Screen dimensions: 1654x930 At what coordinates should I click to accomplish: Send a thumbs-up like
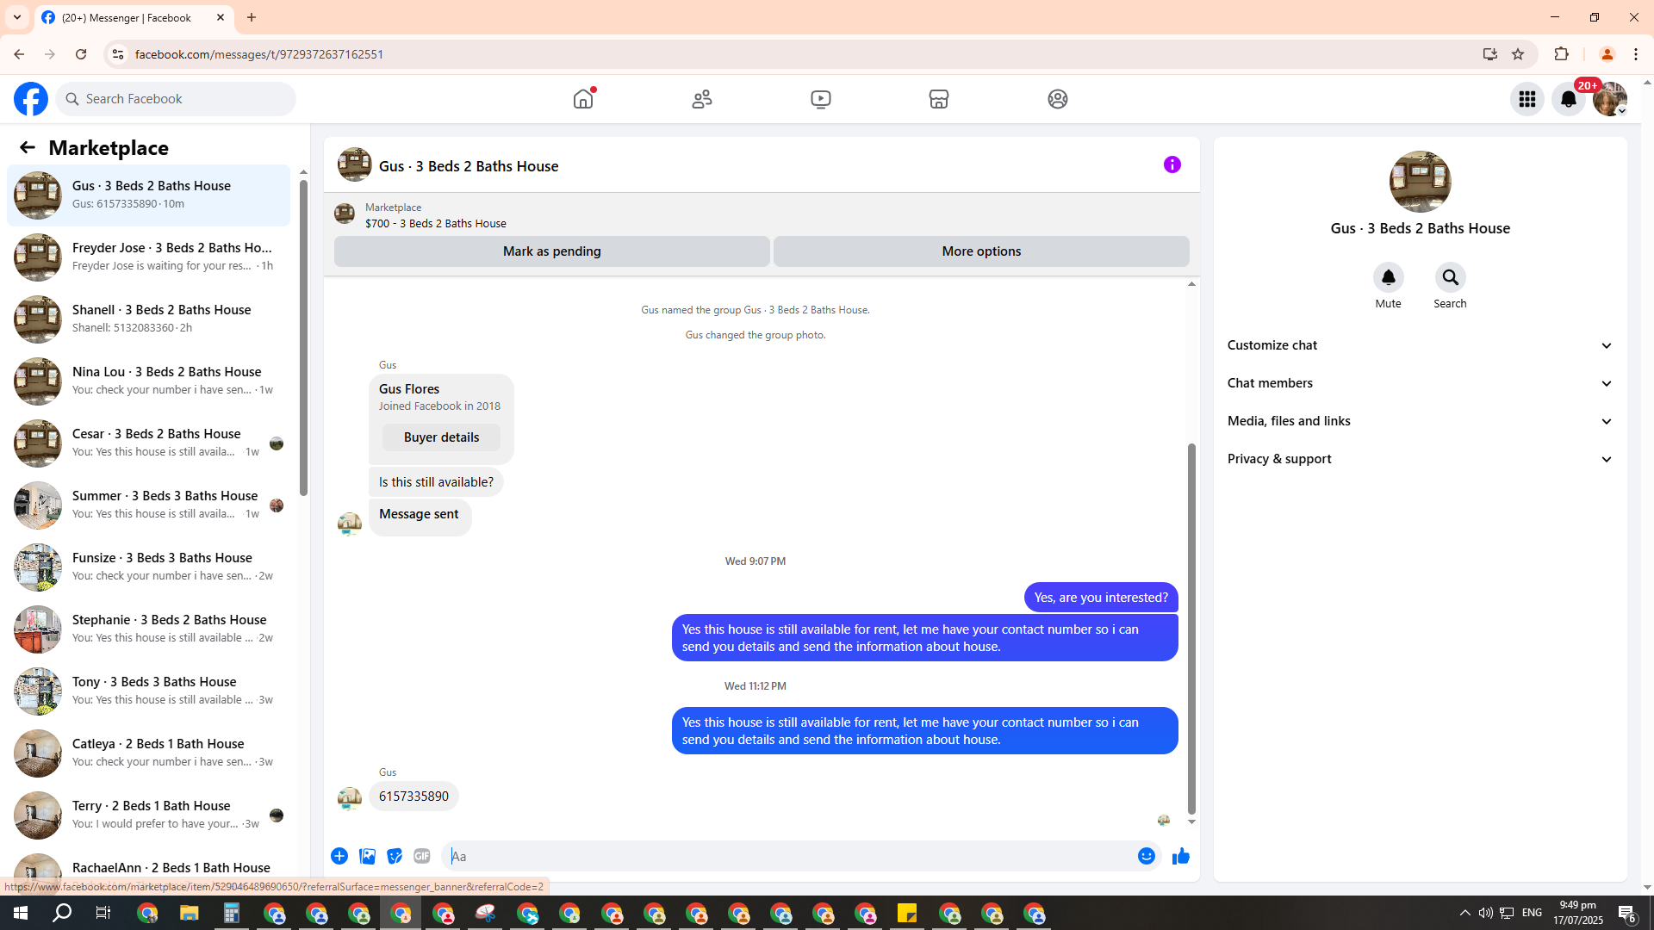1181,856
